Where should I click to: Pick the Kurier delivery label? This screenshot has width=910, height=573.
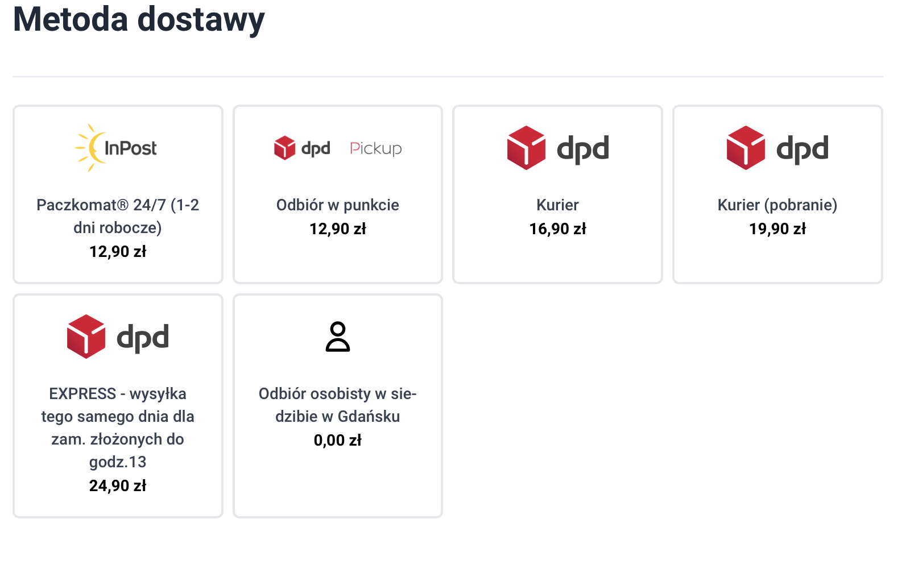click(x=557, y=205)
